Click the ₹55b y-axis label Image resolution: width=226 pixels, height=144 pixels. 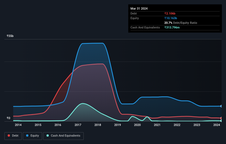click(x=10, y=36)
